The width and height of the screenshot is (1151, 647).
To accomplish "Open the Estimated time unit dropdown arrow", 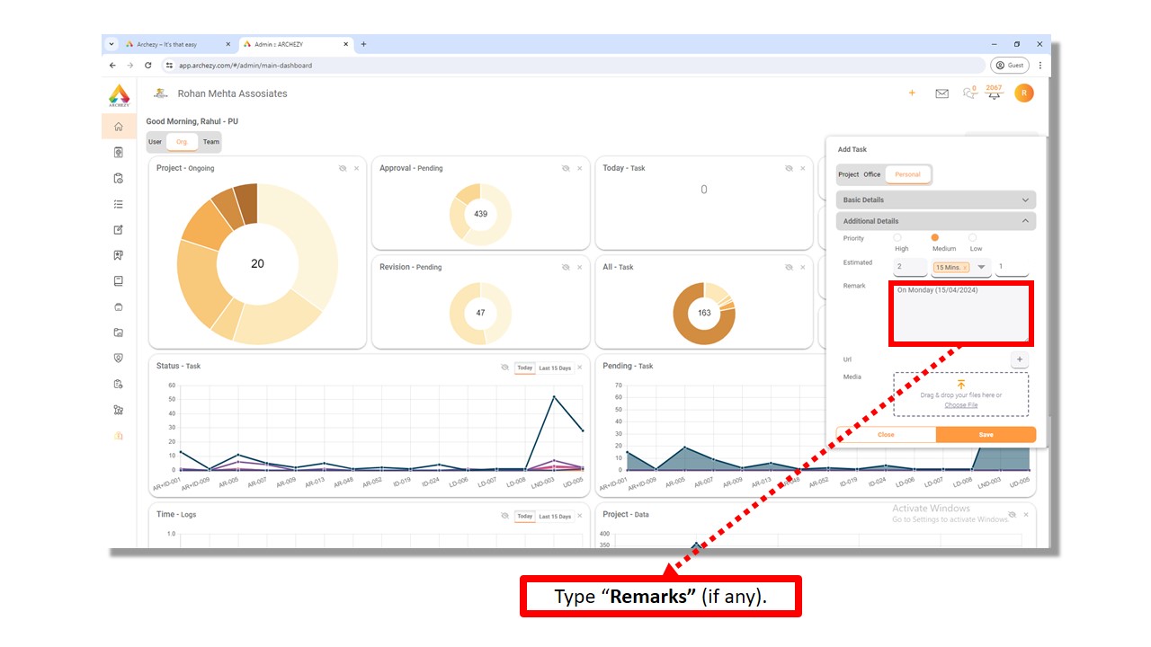I will [x=982, y=267].
